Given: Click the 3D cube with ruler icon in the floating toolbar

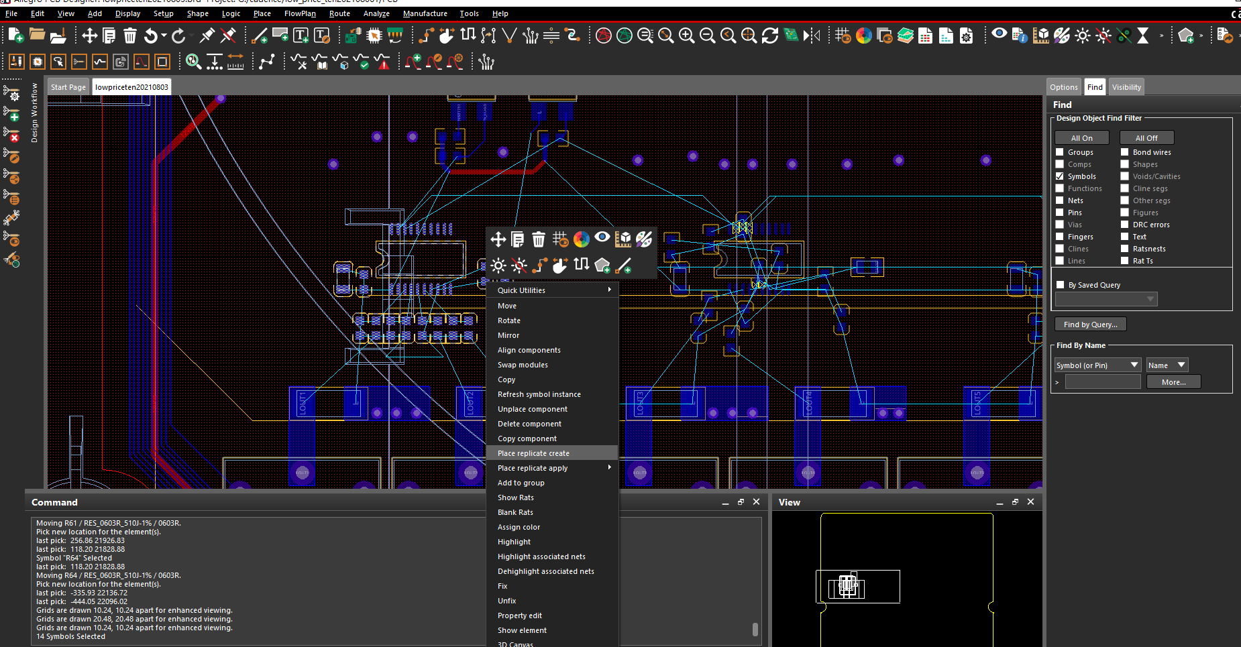Looking at the screenshot, I should click(x=623, y=239).
